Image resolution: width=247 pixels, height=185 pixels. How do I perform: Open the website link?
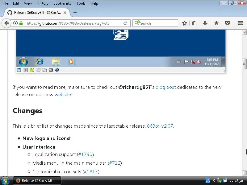(x=63, y=95)
